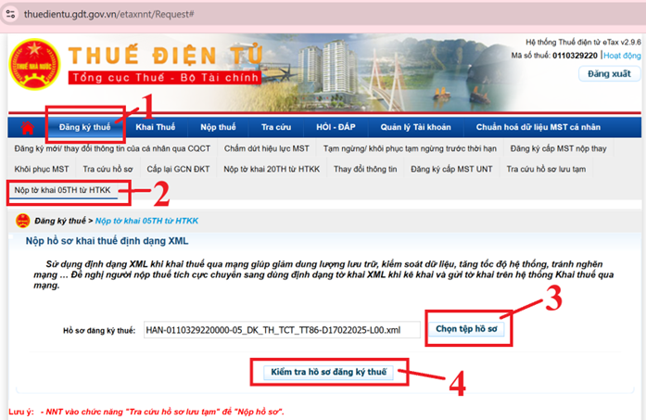Select Chấm dứt hiệu lực MST submenu

click(x=267, y=148)
